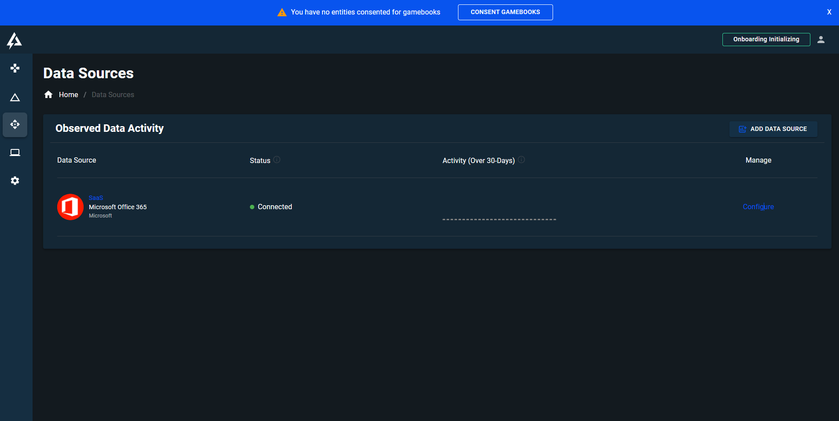Click the Status column header
Viewport: 839px width, 421px height.
(260, 161)
